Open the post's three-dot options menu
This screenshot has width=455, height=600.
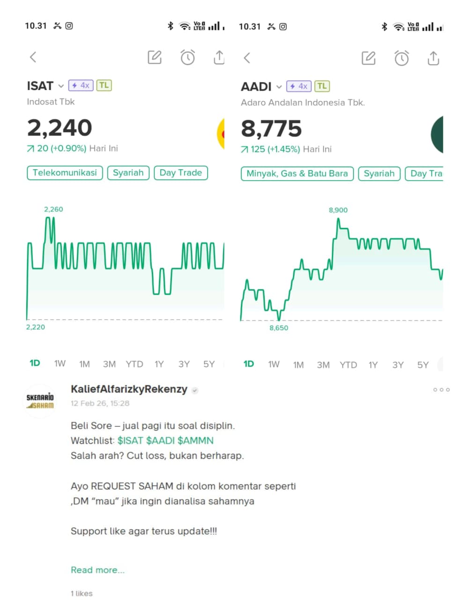click(441, 390)
